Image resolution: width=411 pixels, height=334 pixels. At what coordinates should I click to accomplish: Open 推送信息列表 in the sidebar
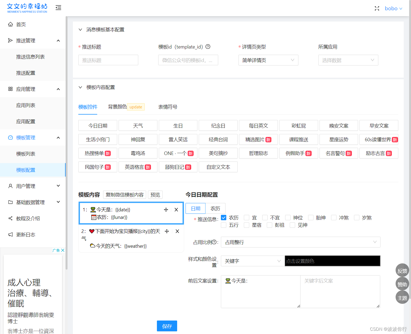click(x=31, y=57)
